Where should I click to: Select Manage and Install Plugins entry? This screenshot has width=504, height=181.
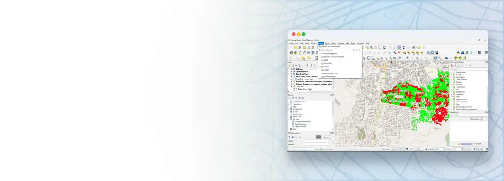pos(340,46)
